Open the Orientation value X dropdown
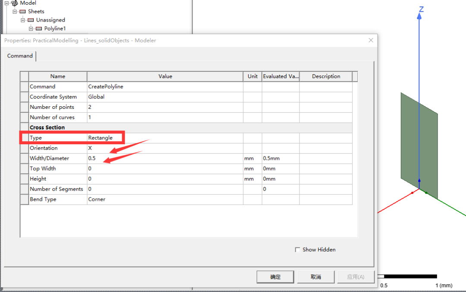Image resolution: width=466 pixels, height=292 pixels. click(165, 148)
